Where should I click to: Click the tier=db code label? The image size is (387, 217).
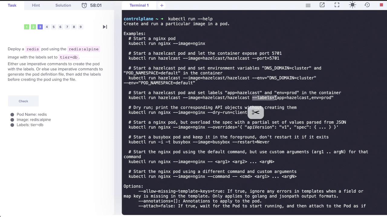[x=69, y=57]
